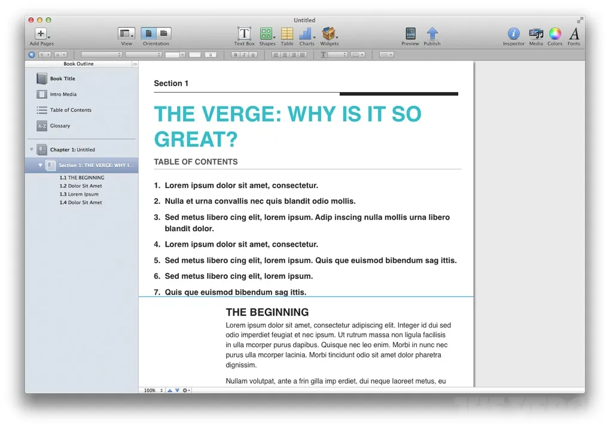Image resolution: width=610 pixels, height=428 pixels.
Task: Open the Inspector panel
Action: 514,34
